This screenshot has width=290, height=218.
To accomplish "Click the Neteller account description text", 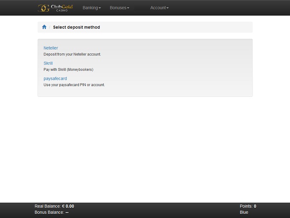I will [x=72, y=55].
